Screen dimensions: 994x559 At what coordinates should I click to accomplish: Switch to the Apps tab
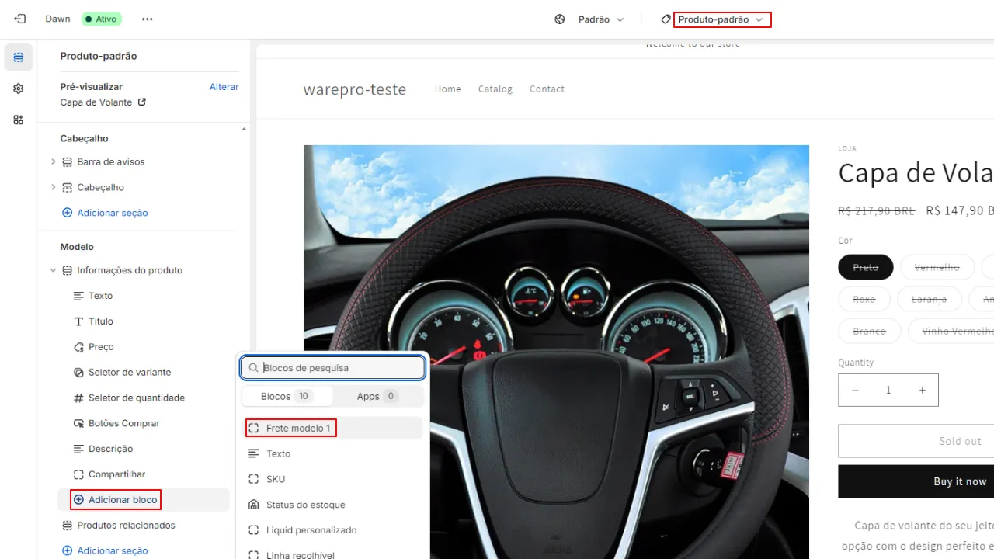[377, 396]
